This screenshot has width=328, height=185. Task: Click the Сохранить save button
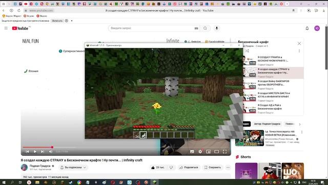tap(213, 168)
